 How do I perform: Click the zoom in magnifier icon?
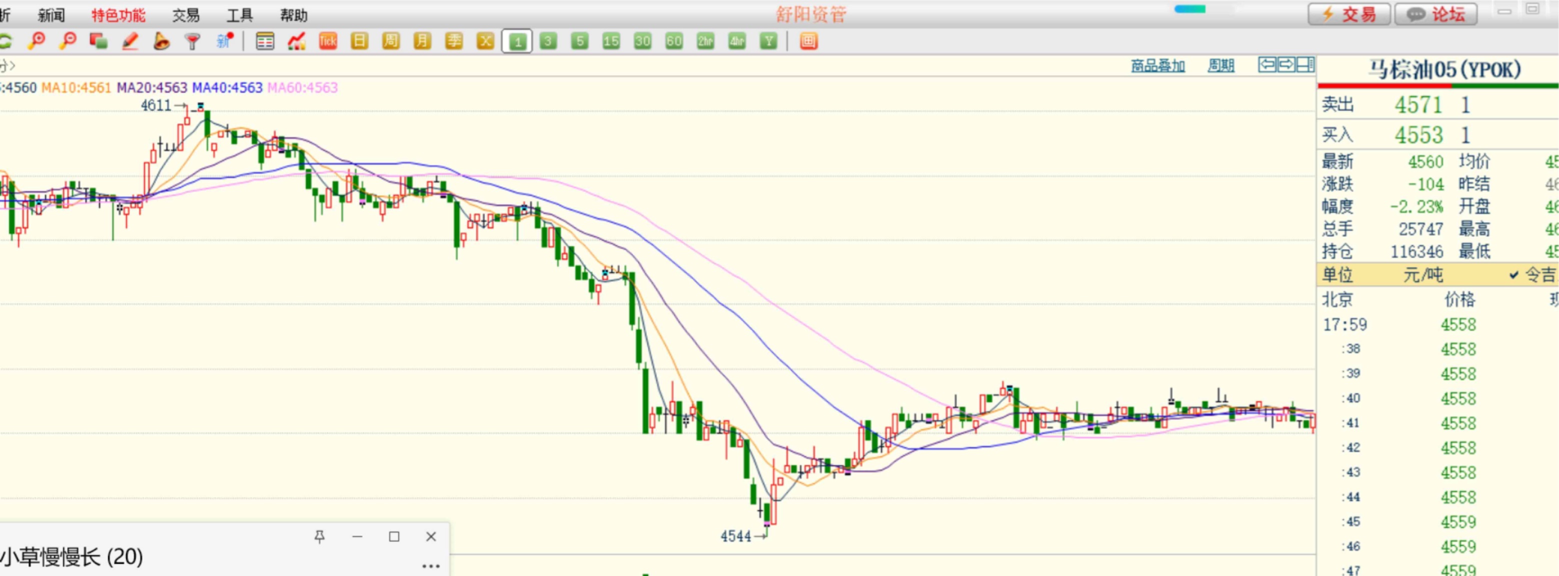37,41
